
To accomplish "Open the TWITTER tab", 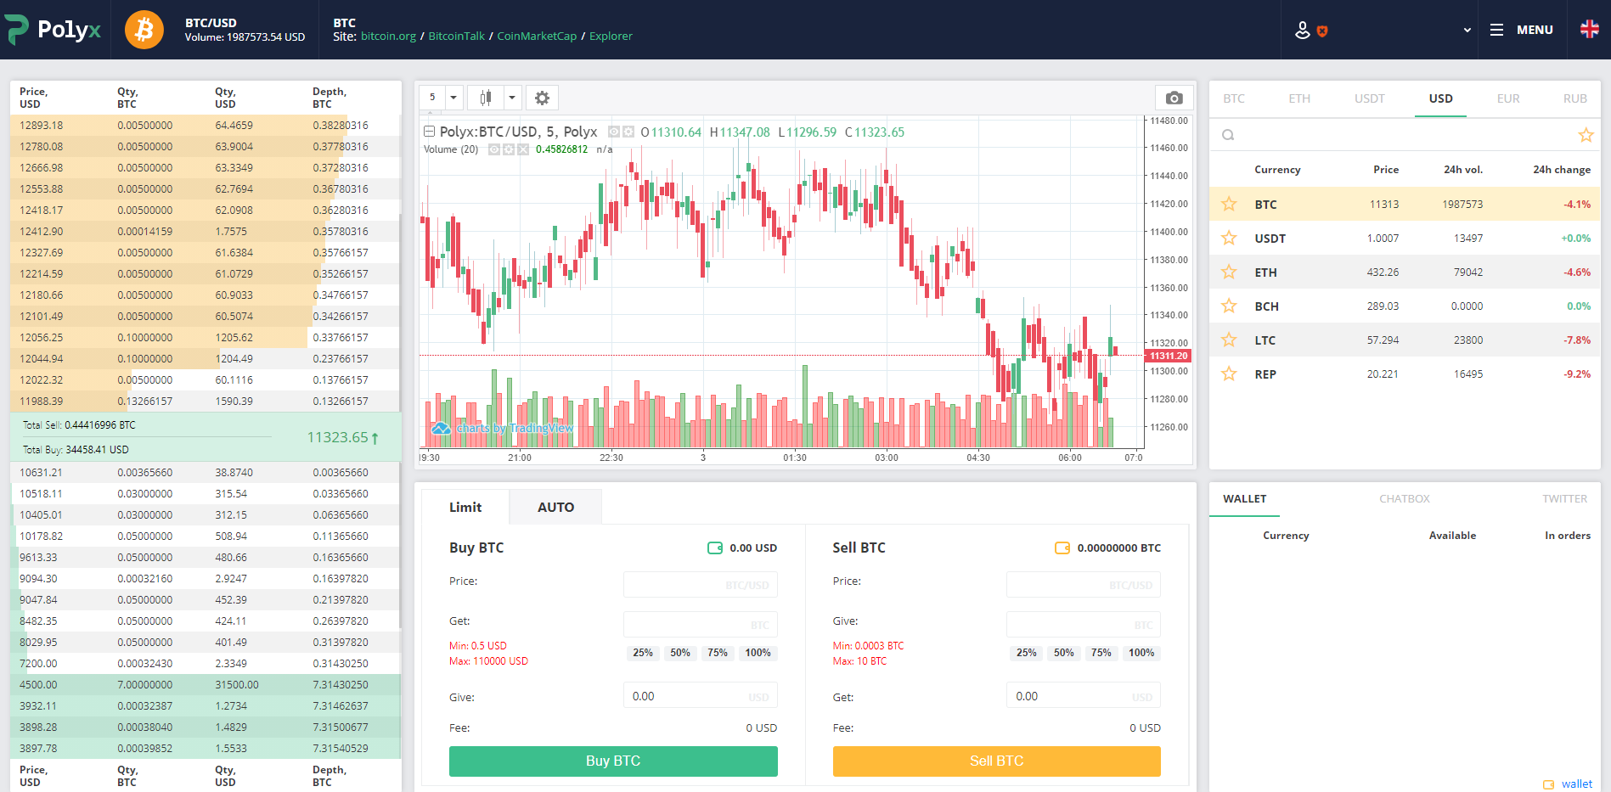I will pos(1565,499).
